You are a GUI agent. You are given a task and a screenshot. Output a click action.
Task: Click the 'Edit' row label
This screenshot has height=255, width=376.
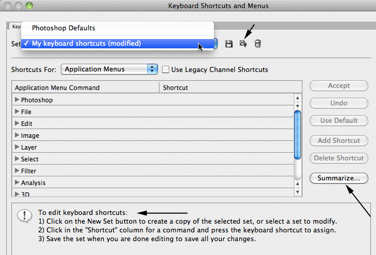(x=27, y=124)
